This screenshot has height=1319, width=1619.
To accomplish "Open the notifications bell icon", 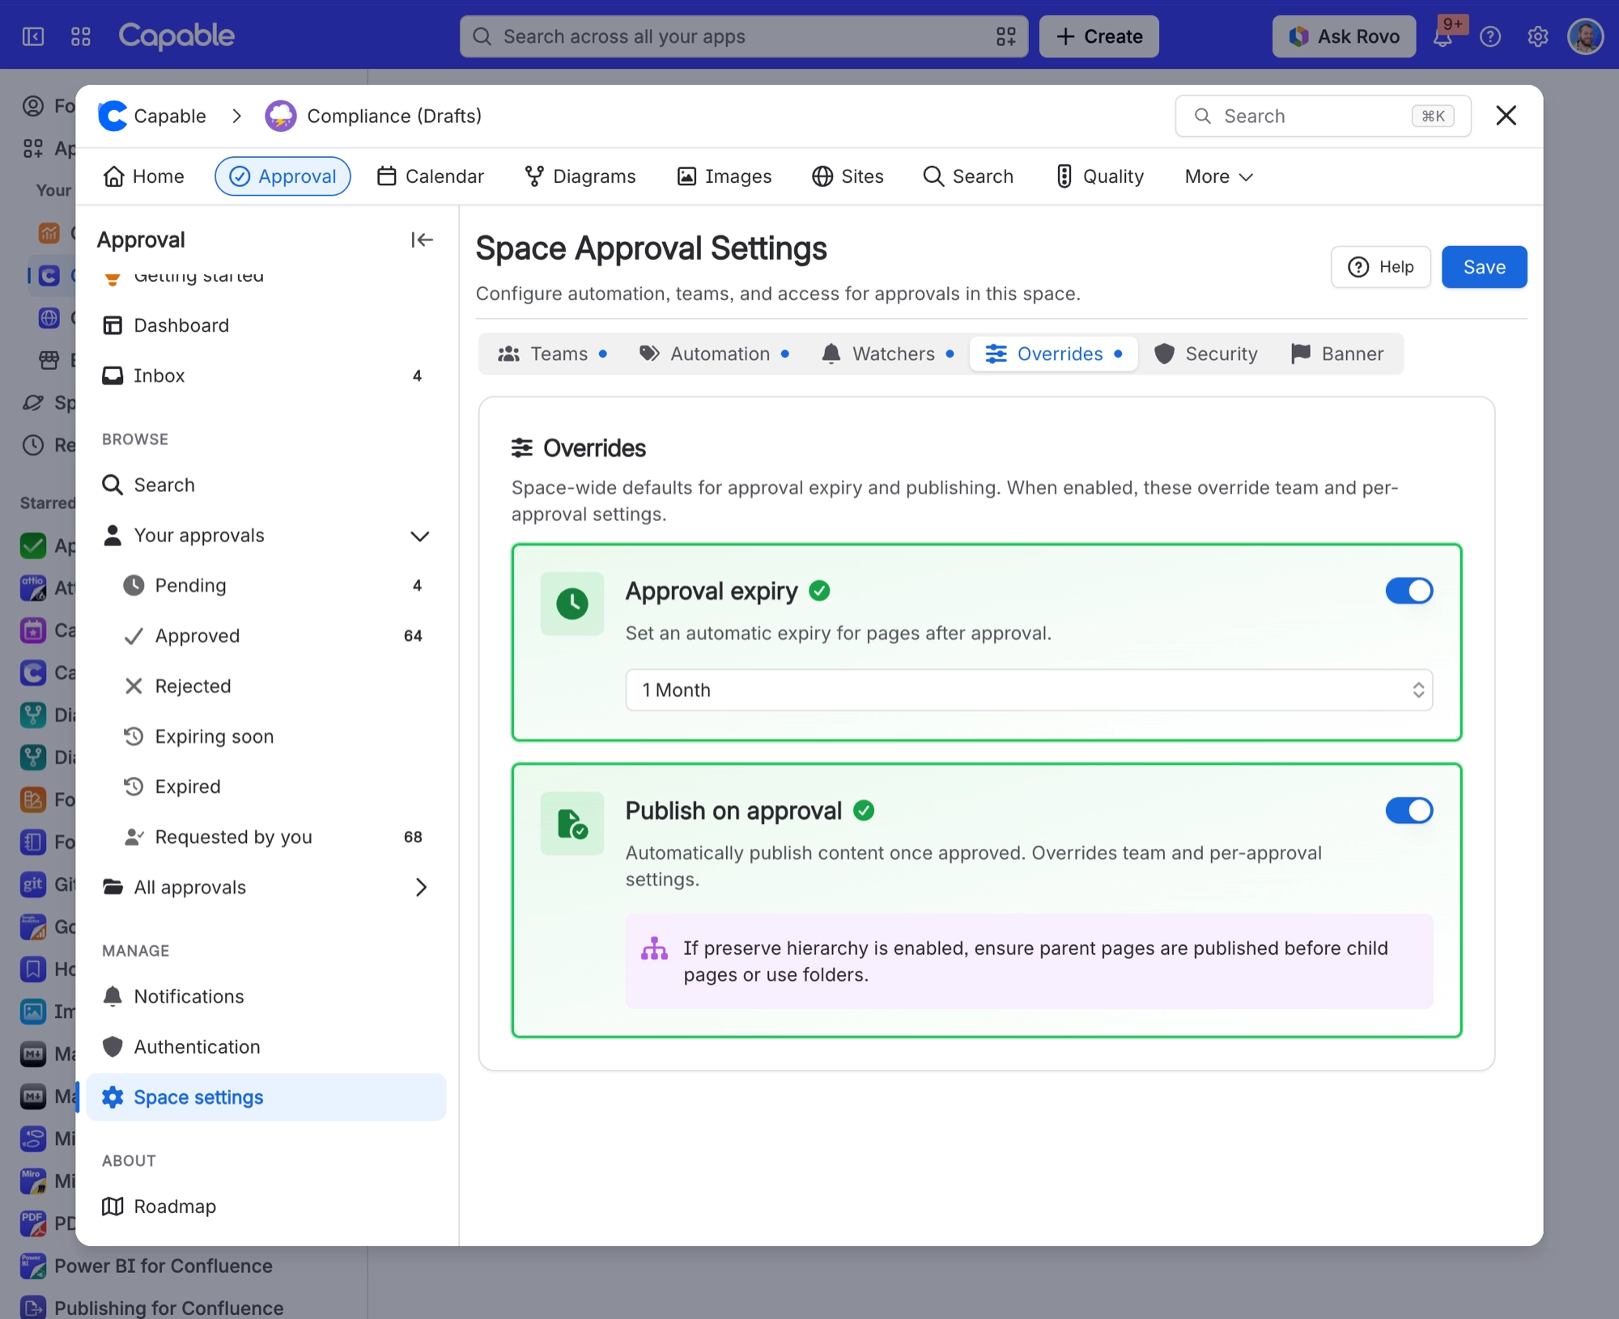I will pyautogui.click(x=1443, y=36).
